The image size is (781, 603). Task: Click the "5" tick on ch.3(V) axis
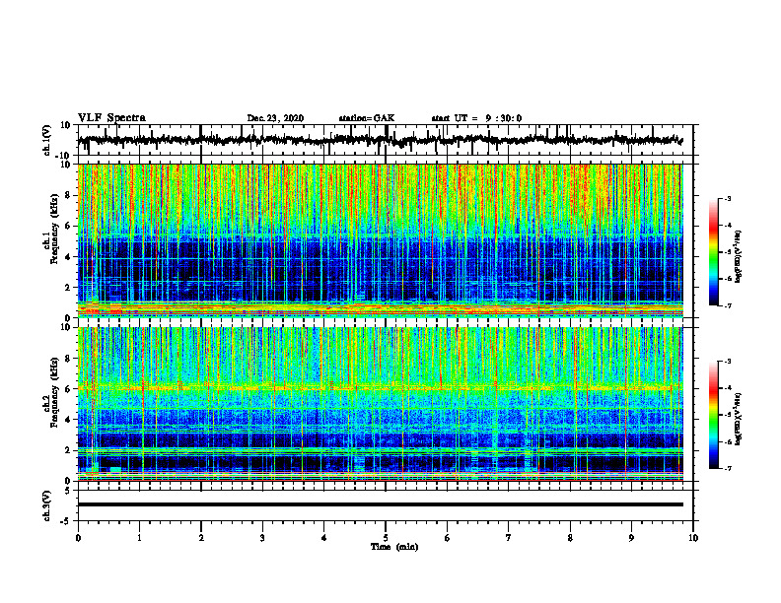point(69,491)
